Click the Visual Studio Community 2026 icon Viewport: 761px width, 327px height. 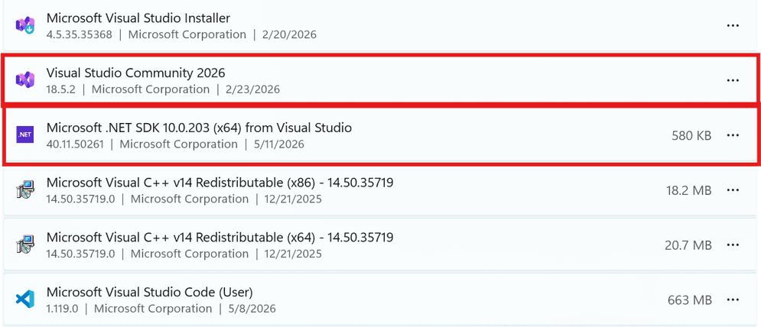24,79
